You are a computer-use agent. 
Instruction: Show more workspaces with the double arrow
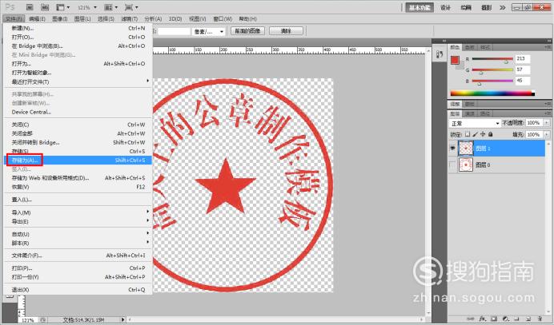503,7
